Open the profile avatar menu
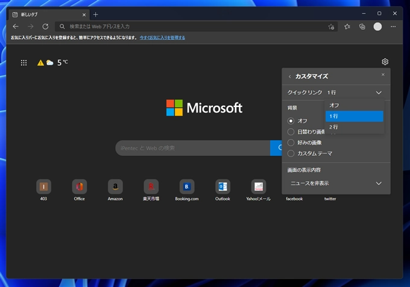This screenshot has width=410, height=287. tap(377, 27)
